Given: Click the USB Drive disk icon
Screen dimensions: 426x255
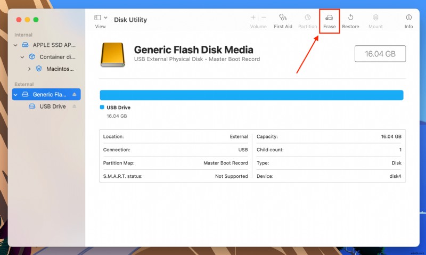Looking at the screenshot, I should coord(32,106).
